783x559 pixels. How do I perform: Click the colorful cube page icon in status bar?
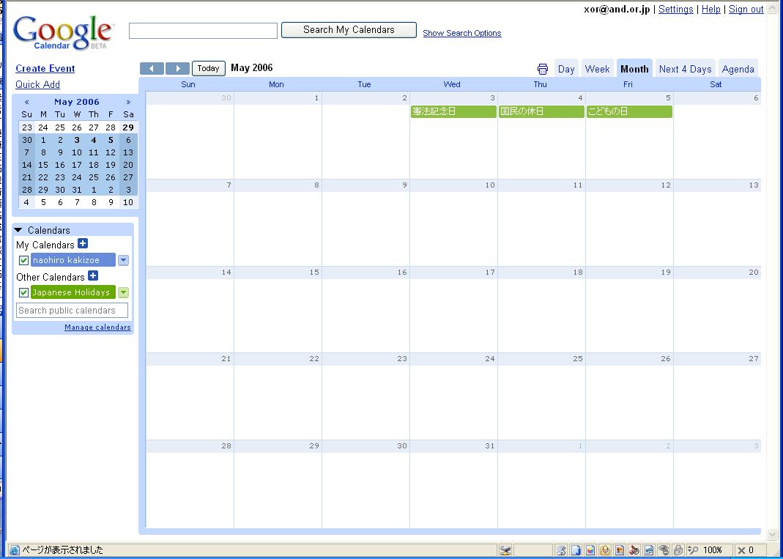pos(590,550)
